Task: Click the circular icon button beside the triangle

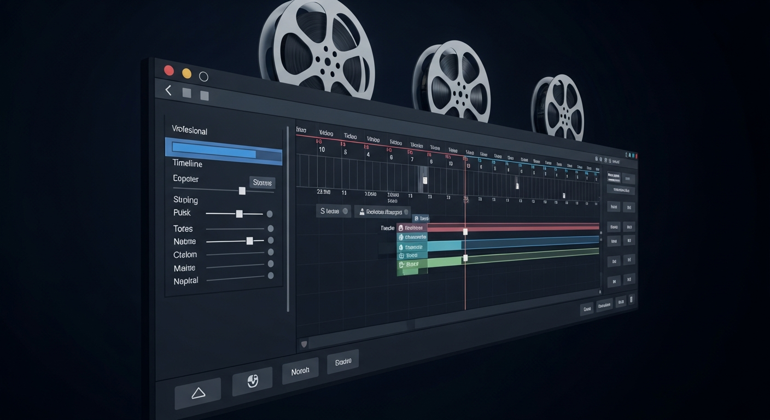Action: [x=252, y=381]
